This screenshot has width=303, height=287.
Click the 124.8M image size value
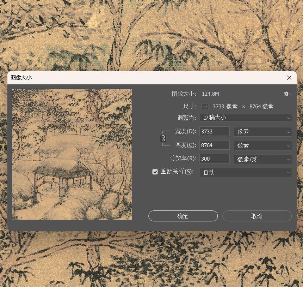coord(210,94)
